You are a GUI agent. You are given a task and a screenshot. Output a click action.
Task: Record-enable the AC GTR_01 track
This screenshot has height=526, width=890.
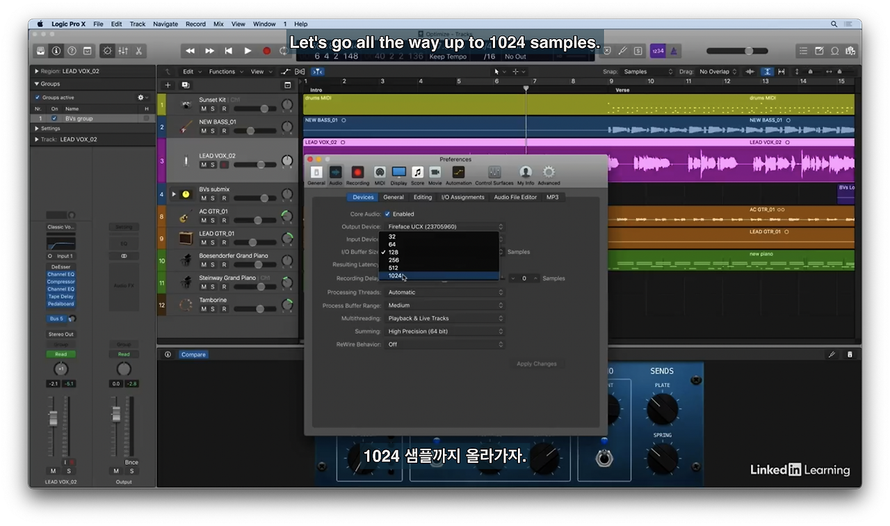tap(224, 221)
